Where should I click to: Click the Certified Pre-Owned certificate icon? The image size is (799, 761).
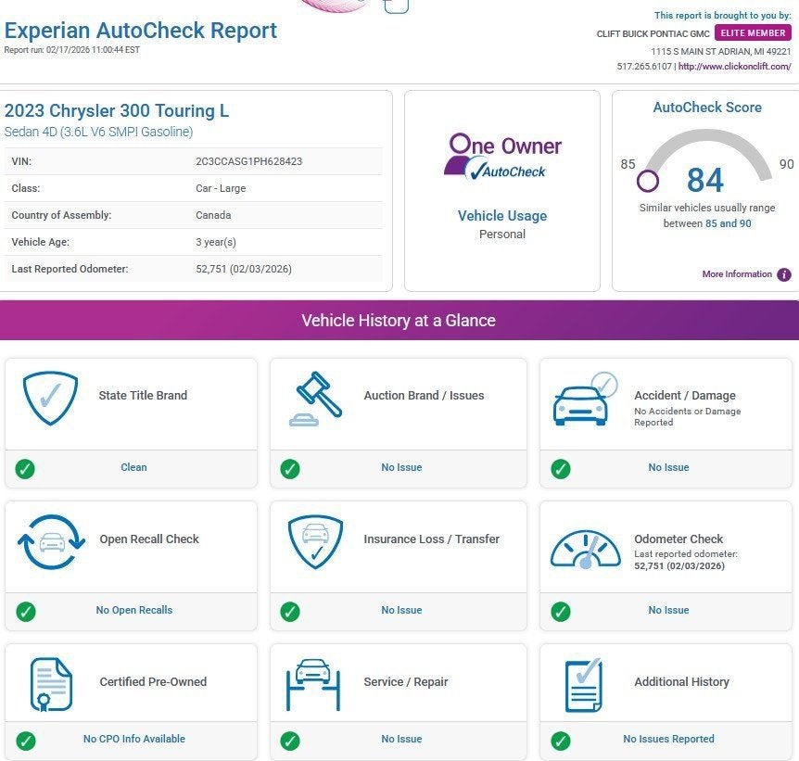(50, 684)
